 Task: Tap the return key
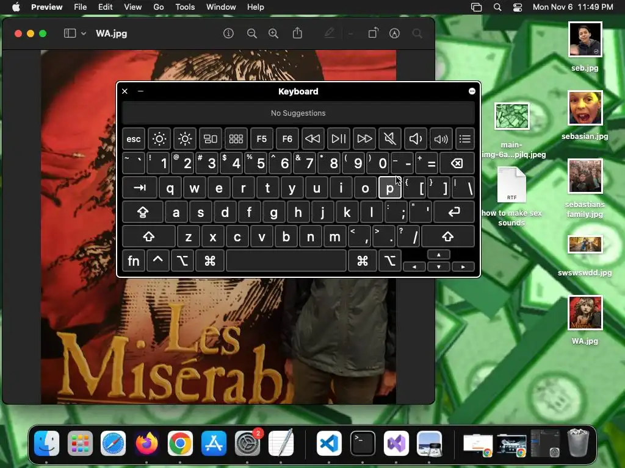tap(454, 212)
